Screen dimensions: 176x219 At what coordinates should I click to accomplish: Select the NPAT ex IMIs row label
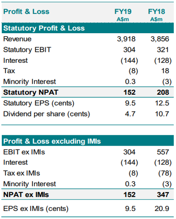(26, 195)
